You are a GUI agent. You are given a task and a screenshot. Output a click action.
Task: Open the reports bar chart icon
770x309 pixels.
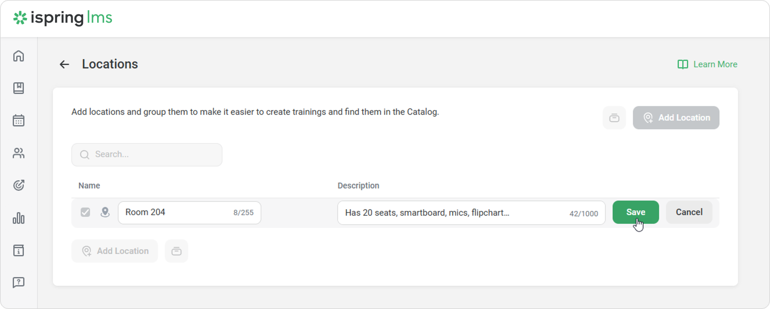pos(19,218)
